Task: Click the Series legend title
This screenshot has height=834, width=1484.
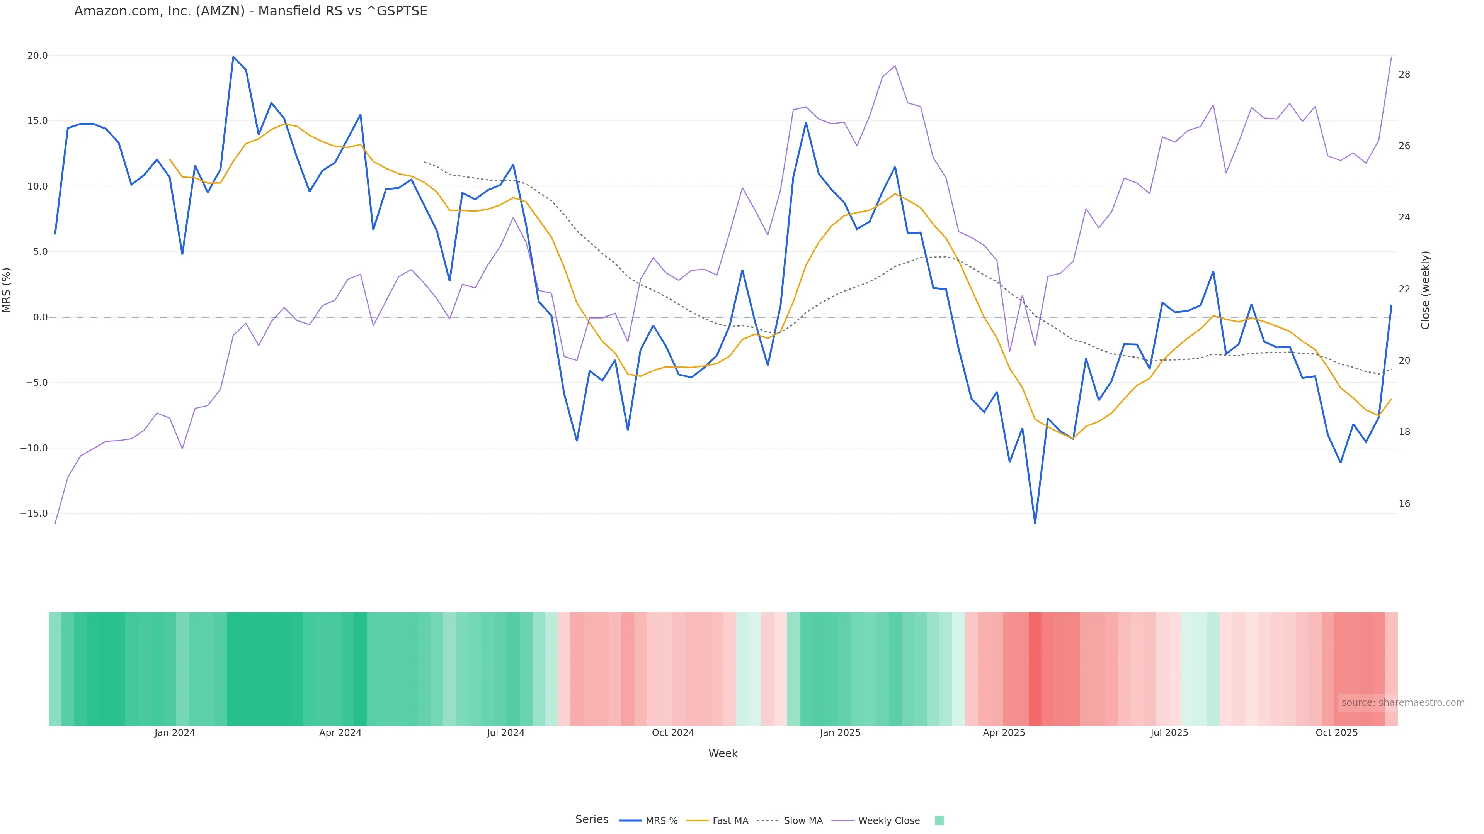Action: [592, 820]
